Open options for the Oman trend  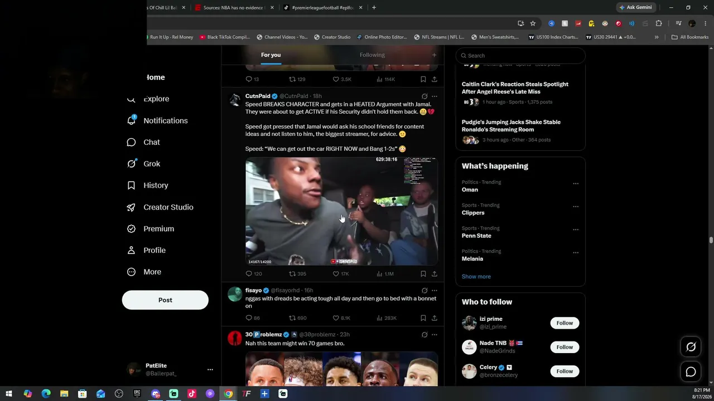pyautogui.click(x=576, y=184)
